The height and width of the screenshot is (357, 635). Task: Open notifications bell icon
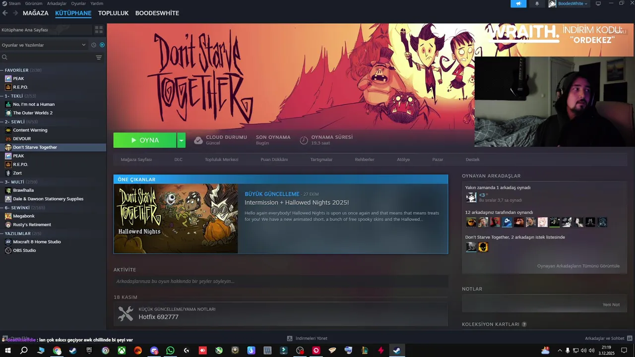click(537, 3)
